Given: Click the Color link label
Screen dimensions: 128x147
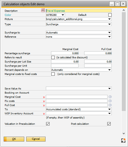Looking at the screenshot, I should click(8, 15).
